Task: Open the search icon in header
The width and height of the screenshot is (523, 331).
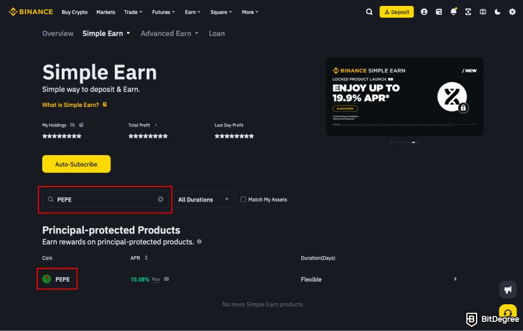Action: tap(369, 12)
